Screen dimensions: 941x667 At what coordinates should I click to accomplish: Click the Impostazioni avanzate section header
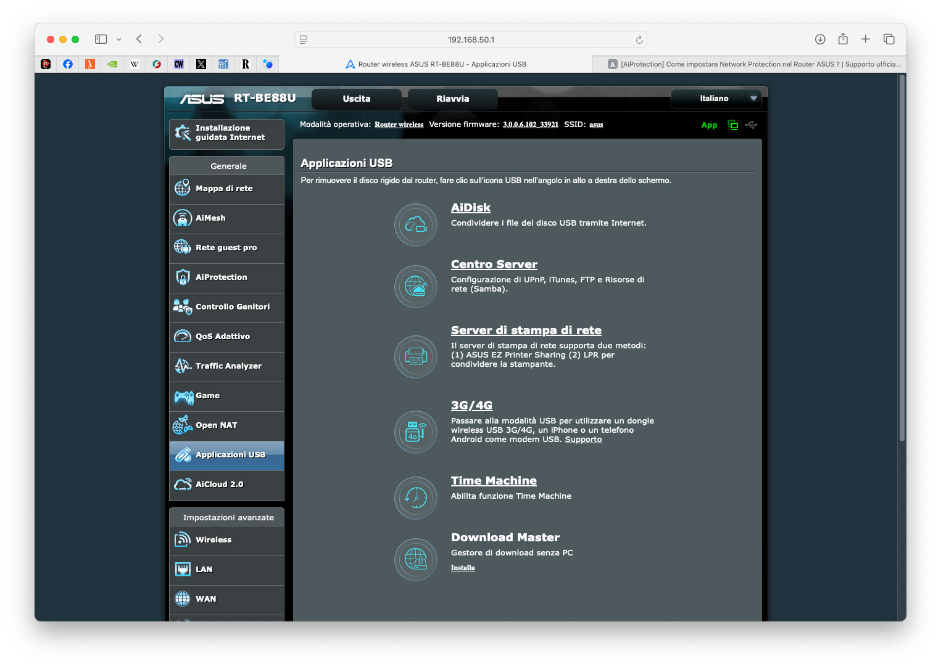point(226,517)
